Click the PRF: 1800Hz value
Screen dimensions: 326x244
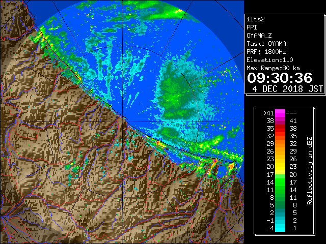[266, 52]
